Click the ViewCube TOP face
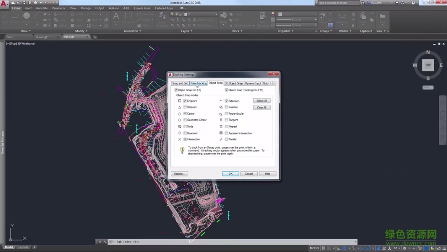 [x=428, y=65]
